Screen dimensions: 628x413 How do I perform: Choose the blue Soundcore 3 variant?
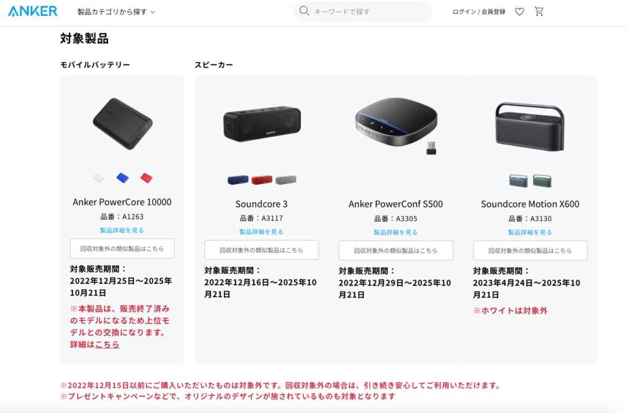pyautogui.click(x=238, y=180)
